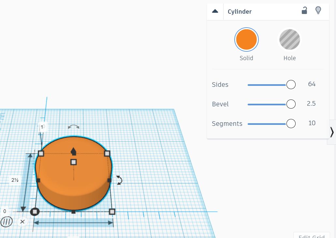This screenshot has height=238, width=336.
Task: Select the Hole material swatch
Action: coord(289,39)
